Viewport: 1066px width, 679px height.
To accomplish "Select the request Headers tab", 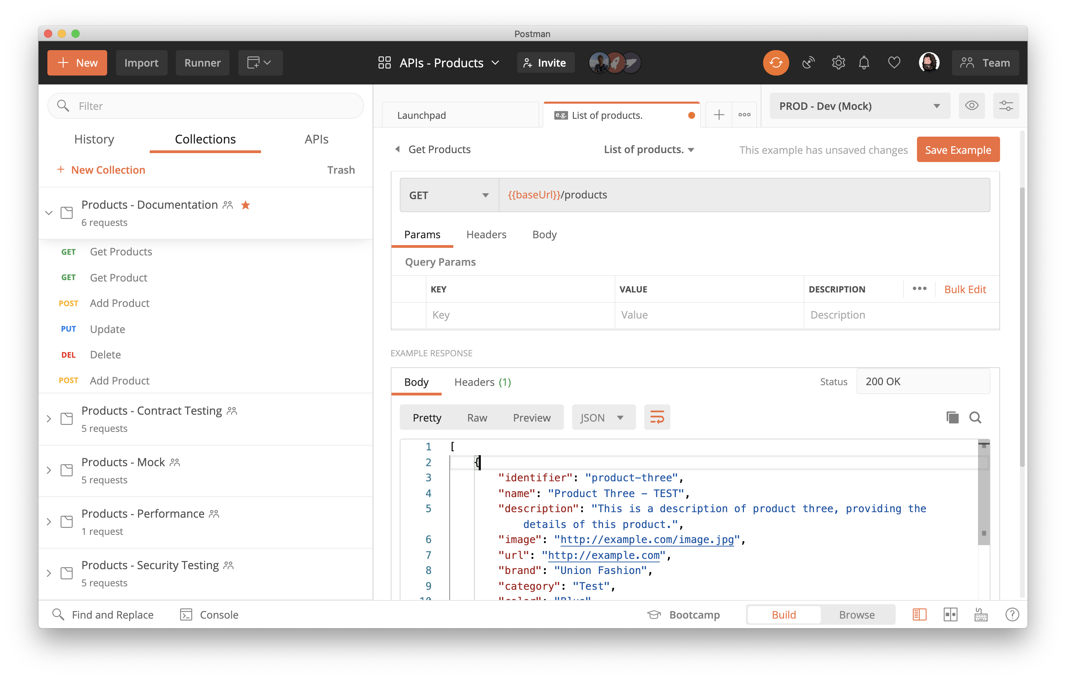I will click(x=486, y=234).
